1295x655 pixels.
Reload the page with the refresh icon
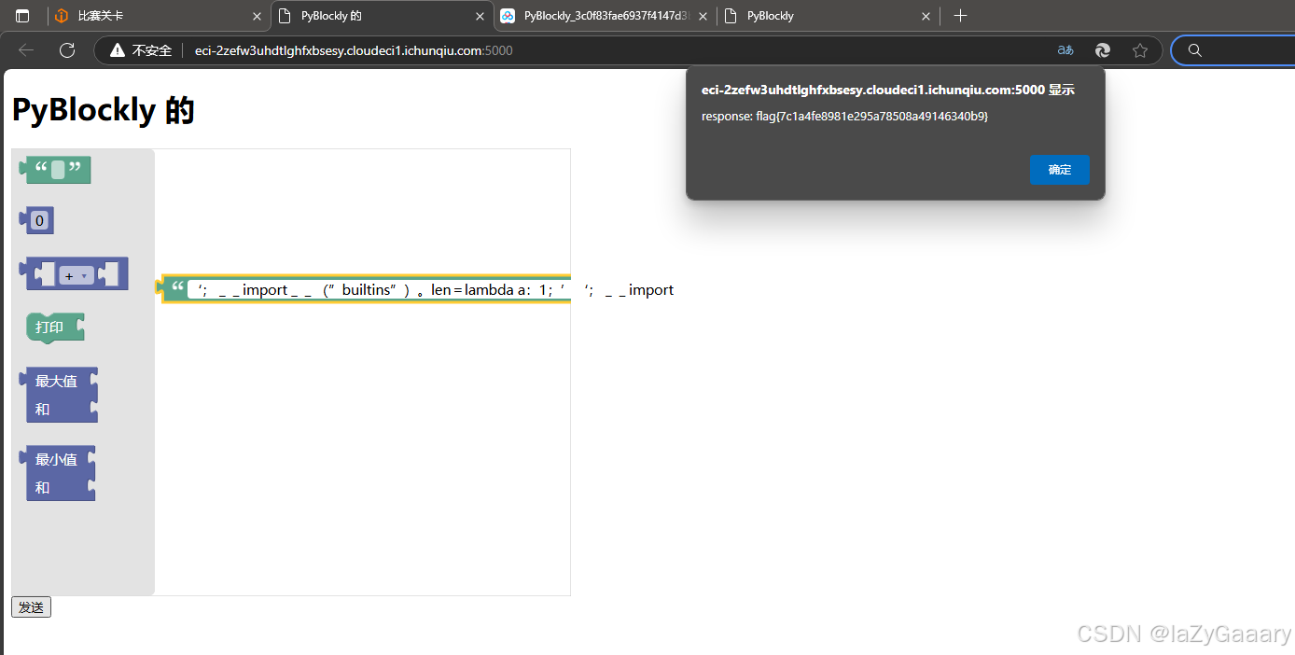pyautogui.click(x=67, y=50)
